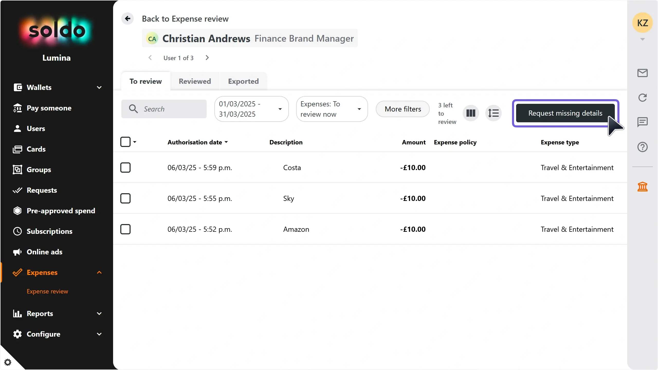Open the column layout settings icon

click(x=471, y=113)
